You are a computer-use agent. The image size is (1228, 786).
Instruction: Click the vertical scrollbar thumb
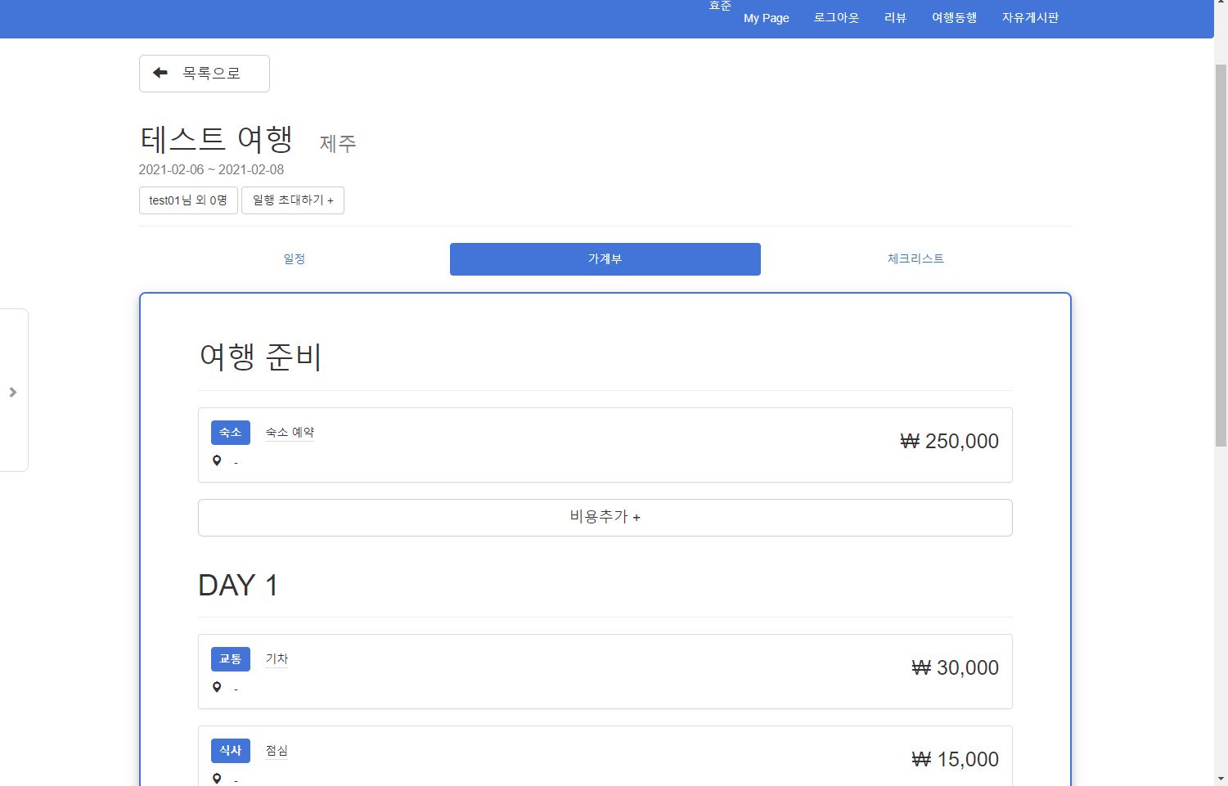[1221, 254]
